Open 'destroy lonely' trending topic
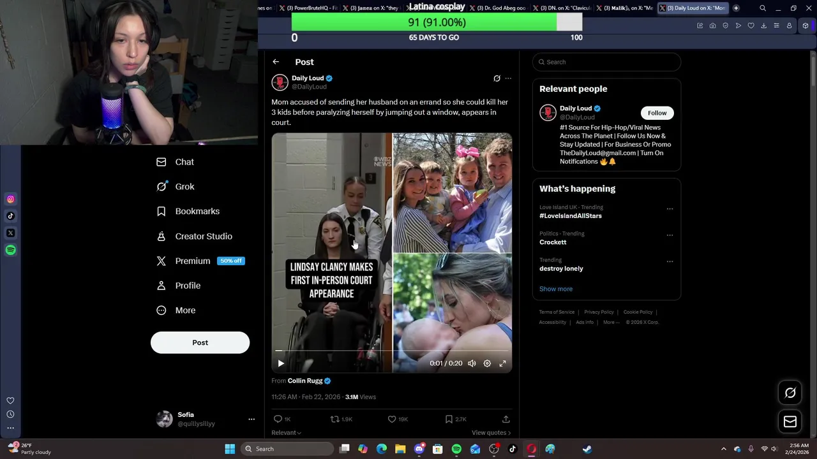 [x=561, y=268]
